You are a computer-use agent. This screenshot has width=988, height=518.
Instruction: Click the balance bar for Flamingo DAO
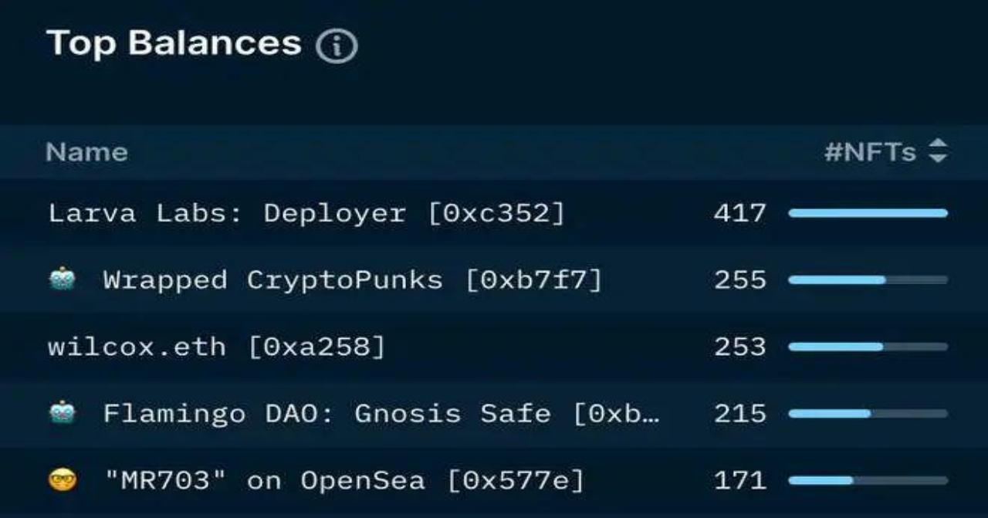tap(868, 414)
